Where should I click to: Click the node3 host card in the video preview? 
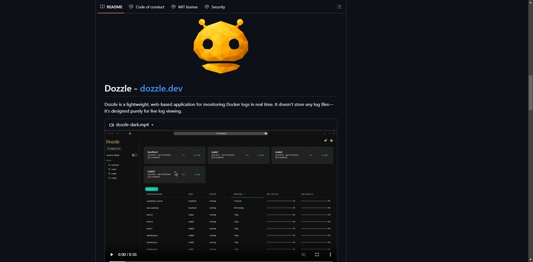175,175
